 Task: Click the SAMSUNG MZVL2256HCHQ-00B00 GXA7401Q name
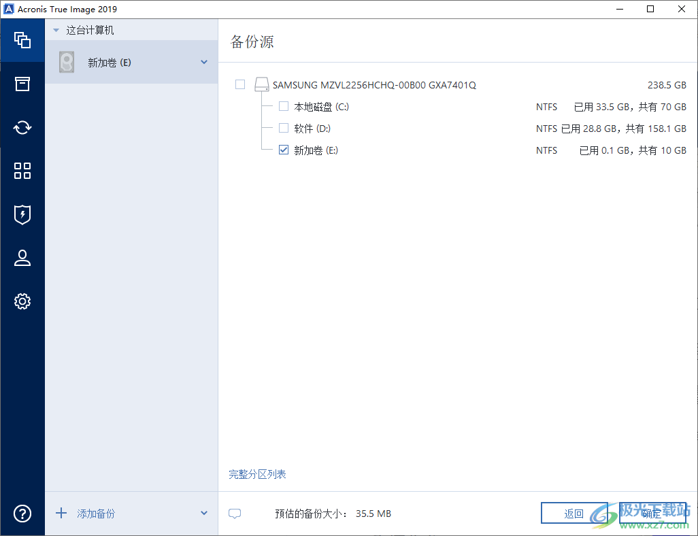tap(374, 85)
